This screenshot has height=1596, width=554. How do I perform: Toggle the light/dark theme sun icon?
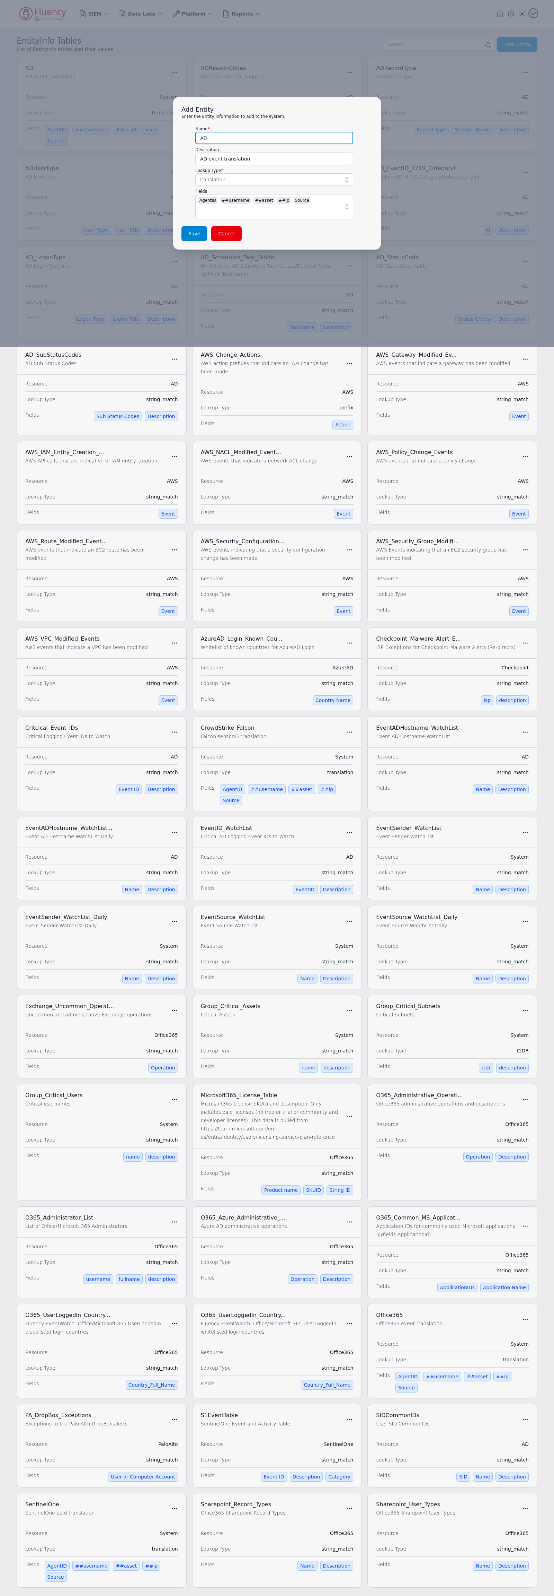point(522,14)
